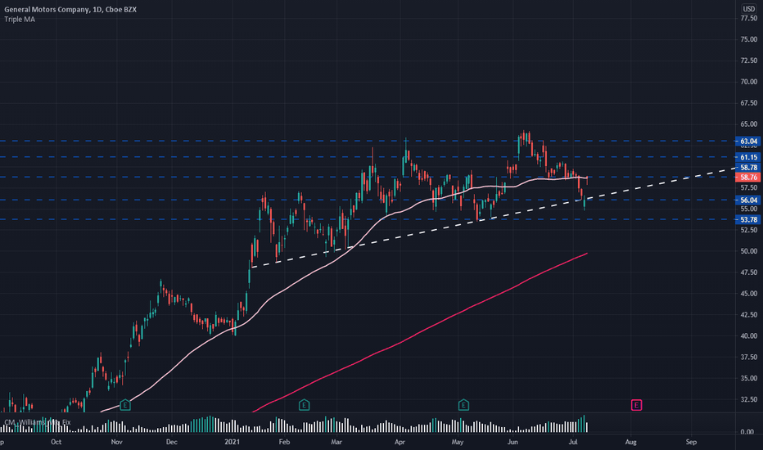The image size is (763, 450).
Task: Click the February earnings E marker
Action: point(304,405)
